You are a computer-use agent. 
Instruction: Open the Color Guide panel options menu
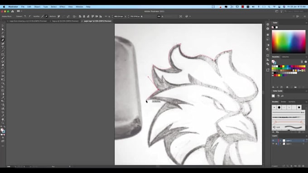point(306,91)
